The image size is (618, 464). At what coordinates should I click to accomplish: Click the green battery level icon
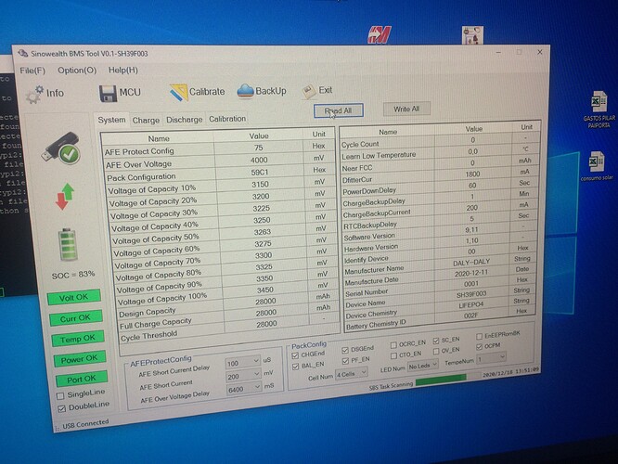pos(68,244)
